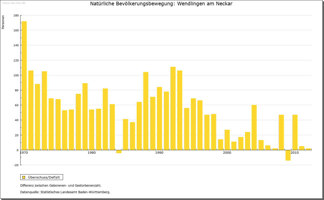Screen dimensions: 324x200
Task: Click the 180 y-axis tick label
Action: coord(16,15)
